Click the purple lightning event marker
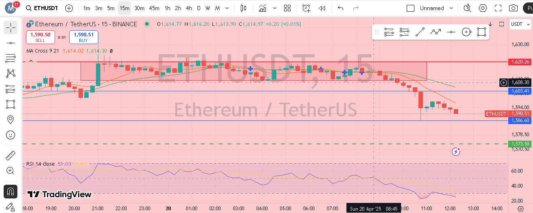The image size is (533, 213). pyautogui.click(x=456, y=152)
